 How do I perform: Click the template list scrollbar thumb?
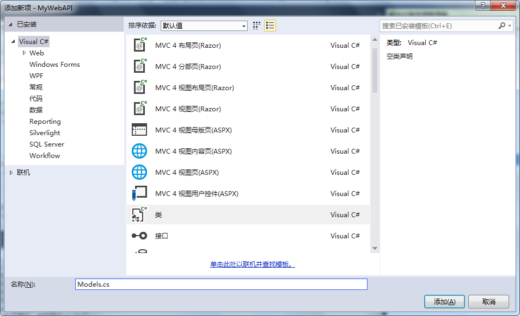[x=375, y=71]
